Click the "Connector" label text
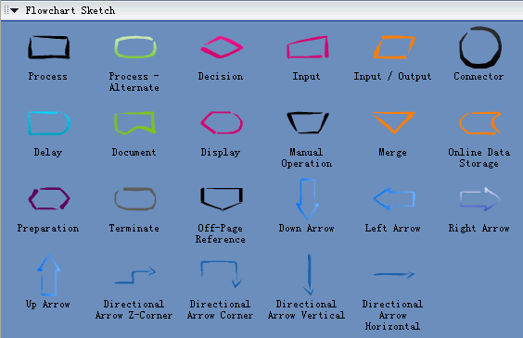This screenshot has height=338, width=523. pyautogui.click(x=478, y=76)
